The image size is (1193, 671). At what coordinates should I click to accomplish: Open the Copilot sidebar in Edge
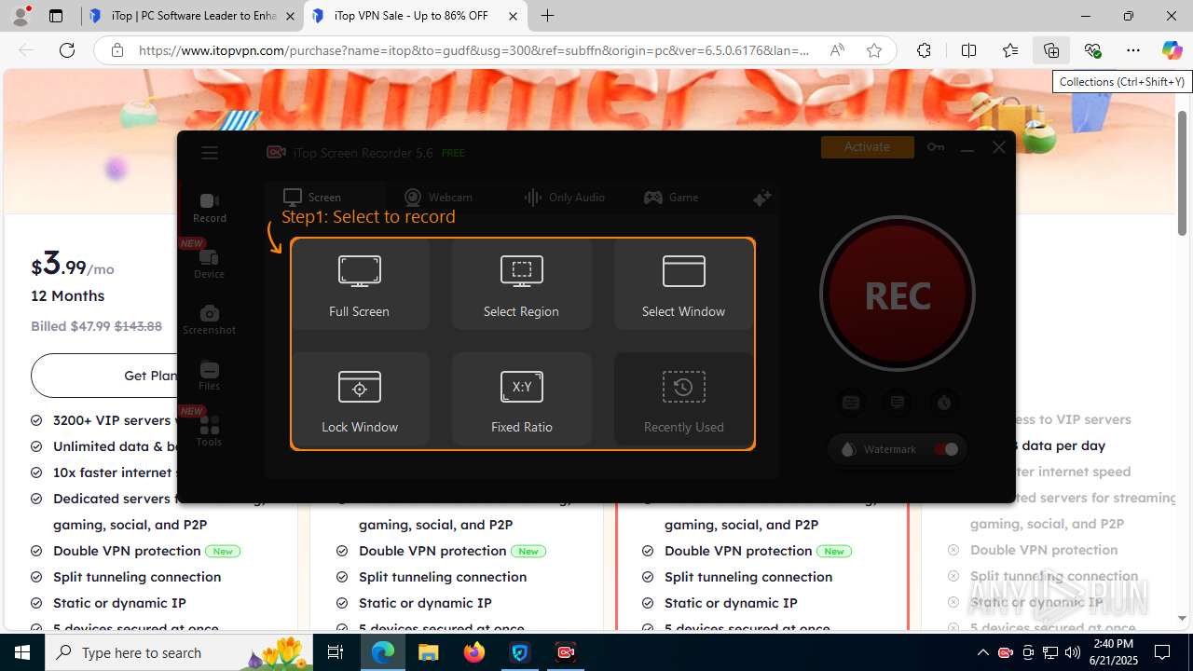click(1172, 50)
